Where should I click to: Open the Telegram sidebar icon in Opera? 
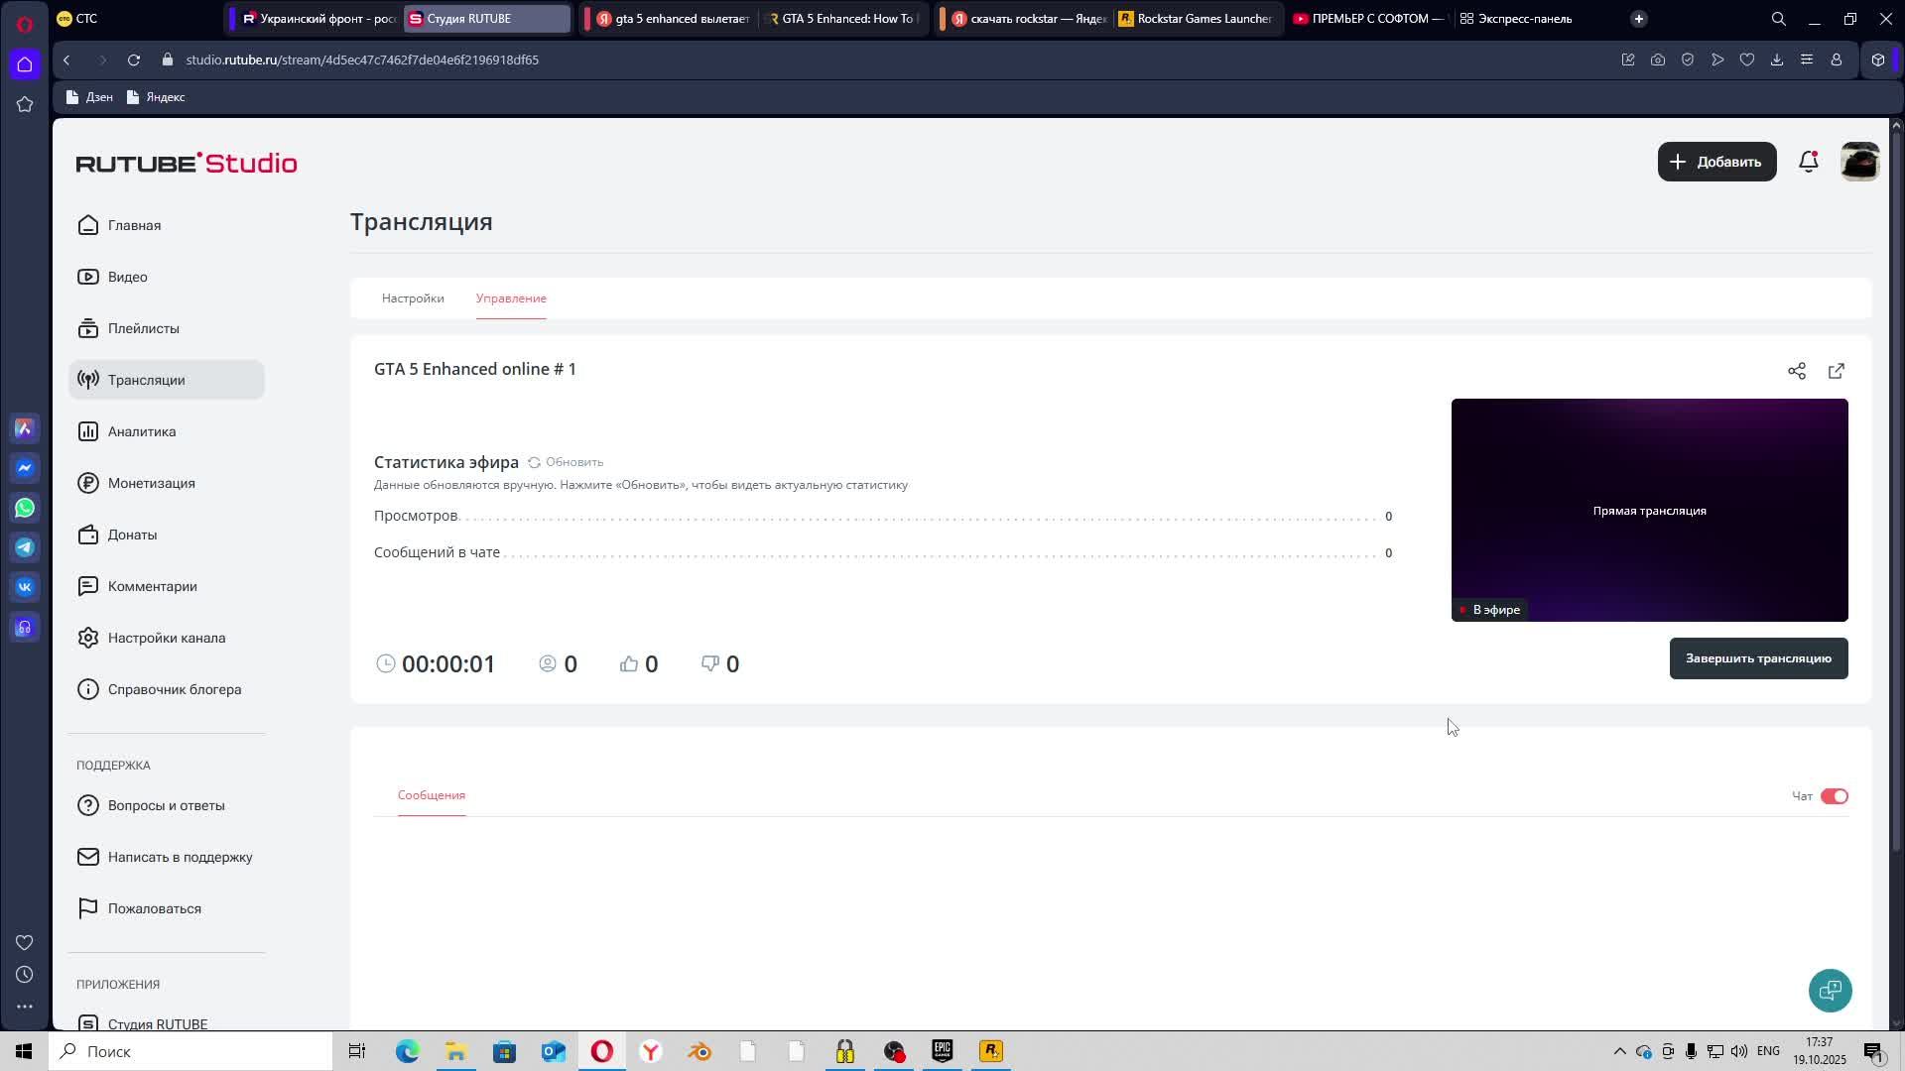(x=25, y=547)
